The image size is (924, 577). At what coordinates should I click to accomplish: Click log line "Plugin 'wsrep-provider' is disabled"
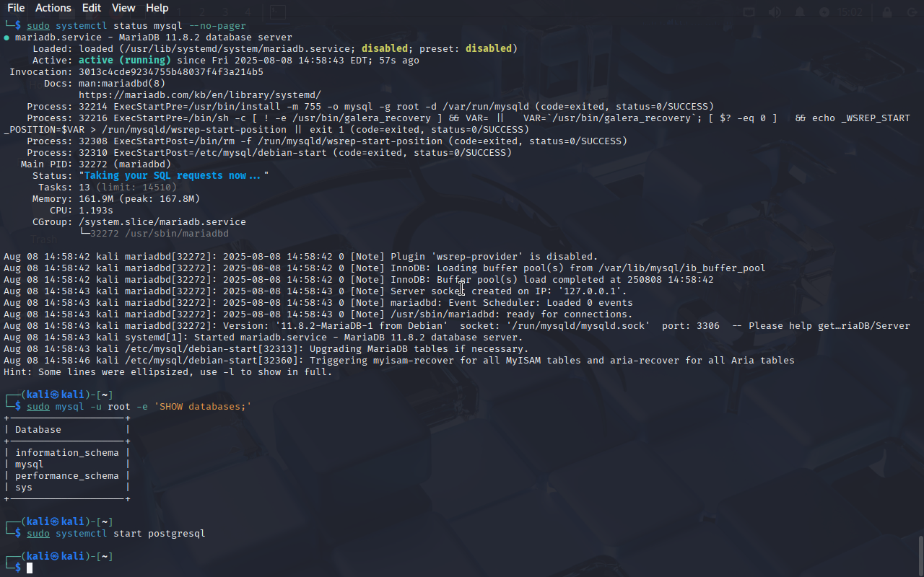(301, 257)
